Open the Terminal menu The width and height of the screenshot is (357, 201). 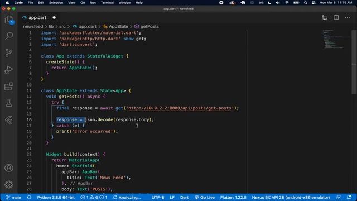pyautogui.click(x=107, y=3)
